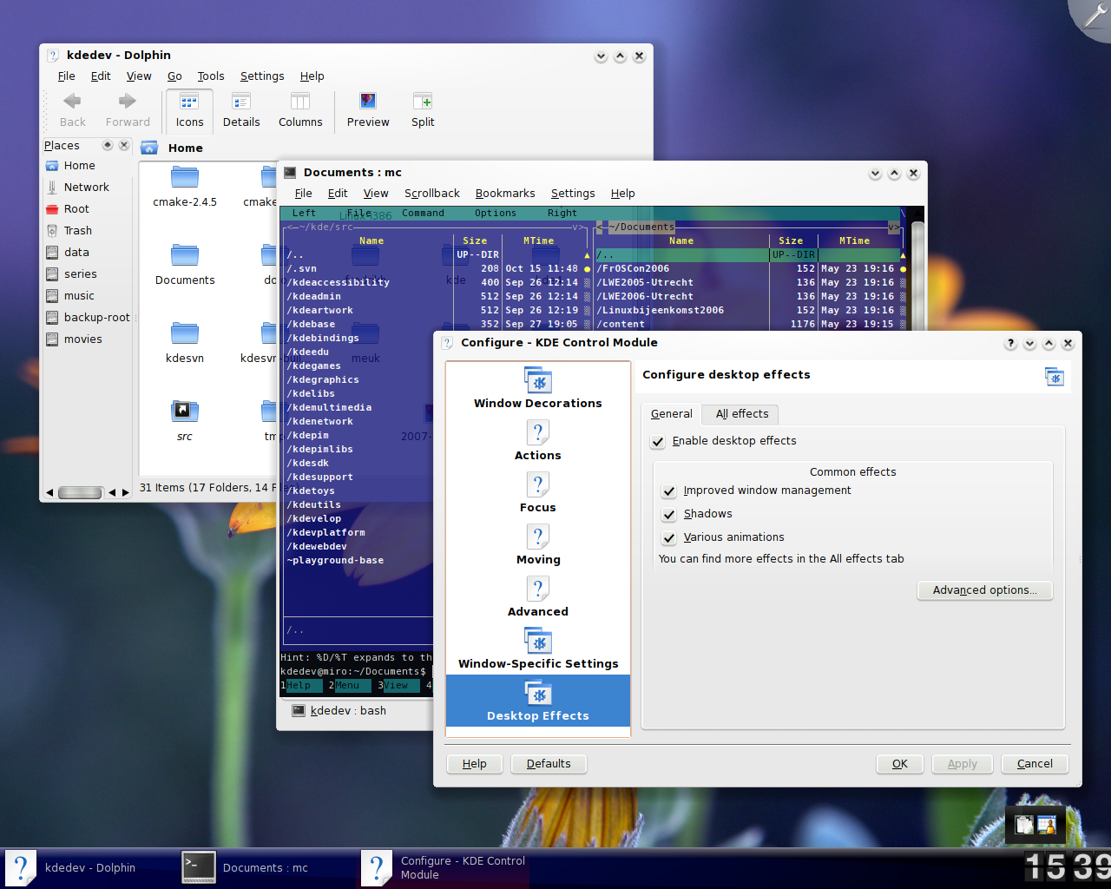Click Cancel in the Configure dialog
This screenshot has height=889, width=1111.
(x=1035, y=764)
